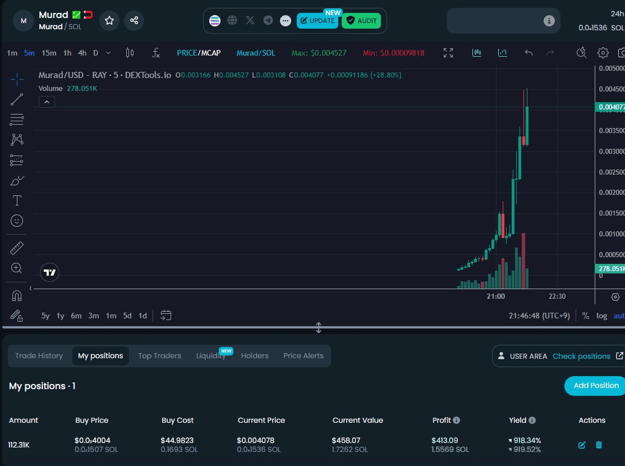The image size is (625, 466).
Task: Select the Fibonacci retracement tool
Action: point(17,120)
